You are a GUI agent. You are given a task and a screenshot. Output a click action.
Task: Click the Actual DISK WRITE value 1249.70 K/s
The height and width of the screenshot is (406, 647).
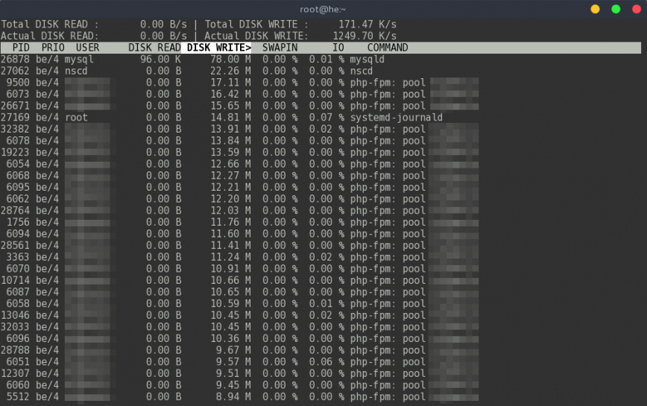[364, 36]
